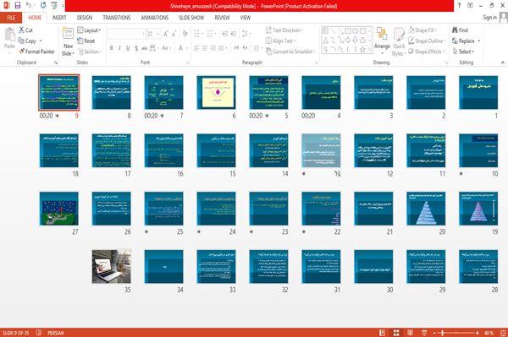Switch to Reading view in status bar
The image size is (508, 337).
(410, 333)
